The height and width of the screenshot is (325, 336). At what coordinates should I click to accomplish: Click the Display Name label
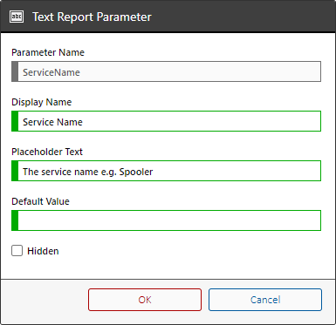coord(42,102)
